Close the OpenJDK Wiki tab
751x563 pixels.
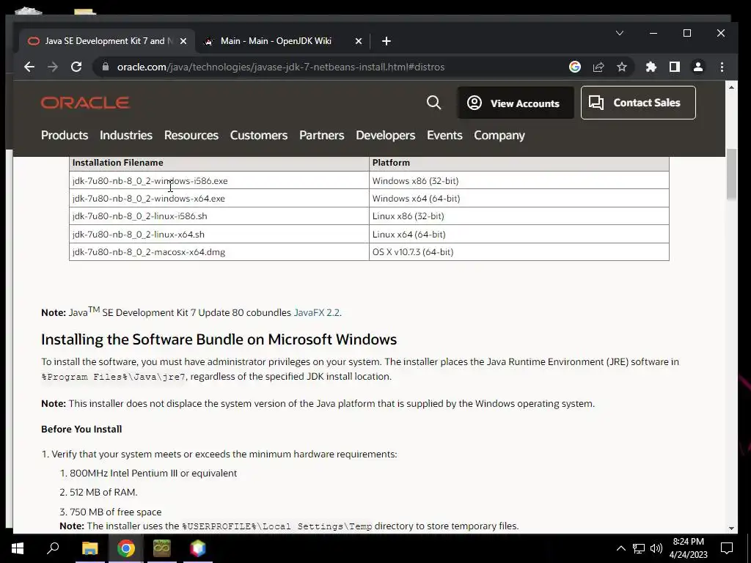pyautogui.click(x=358, y=41)
